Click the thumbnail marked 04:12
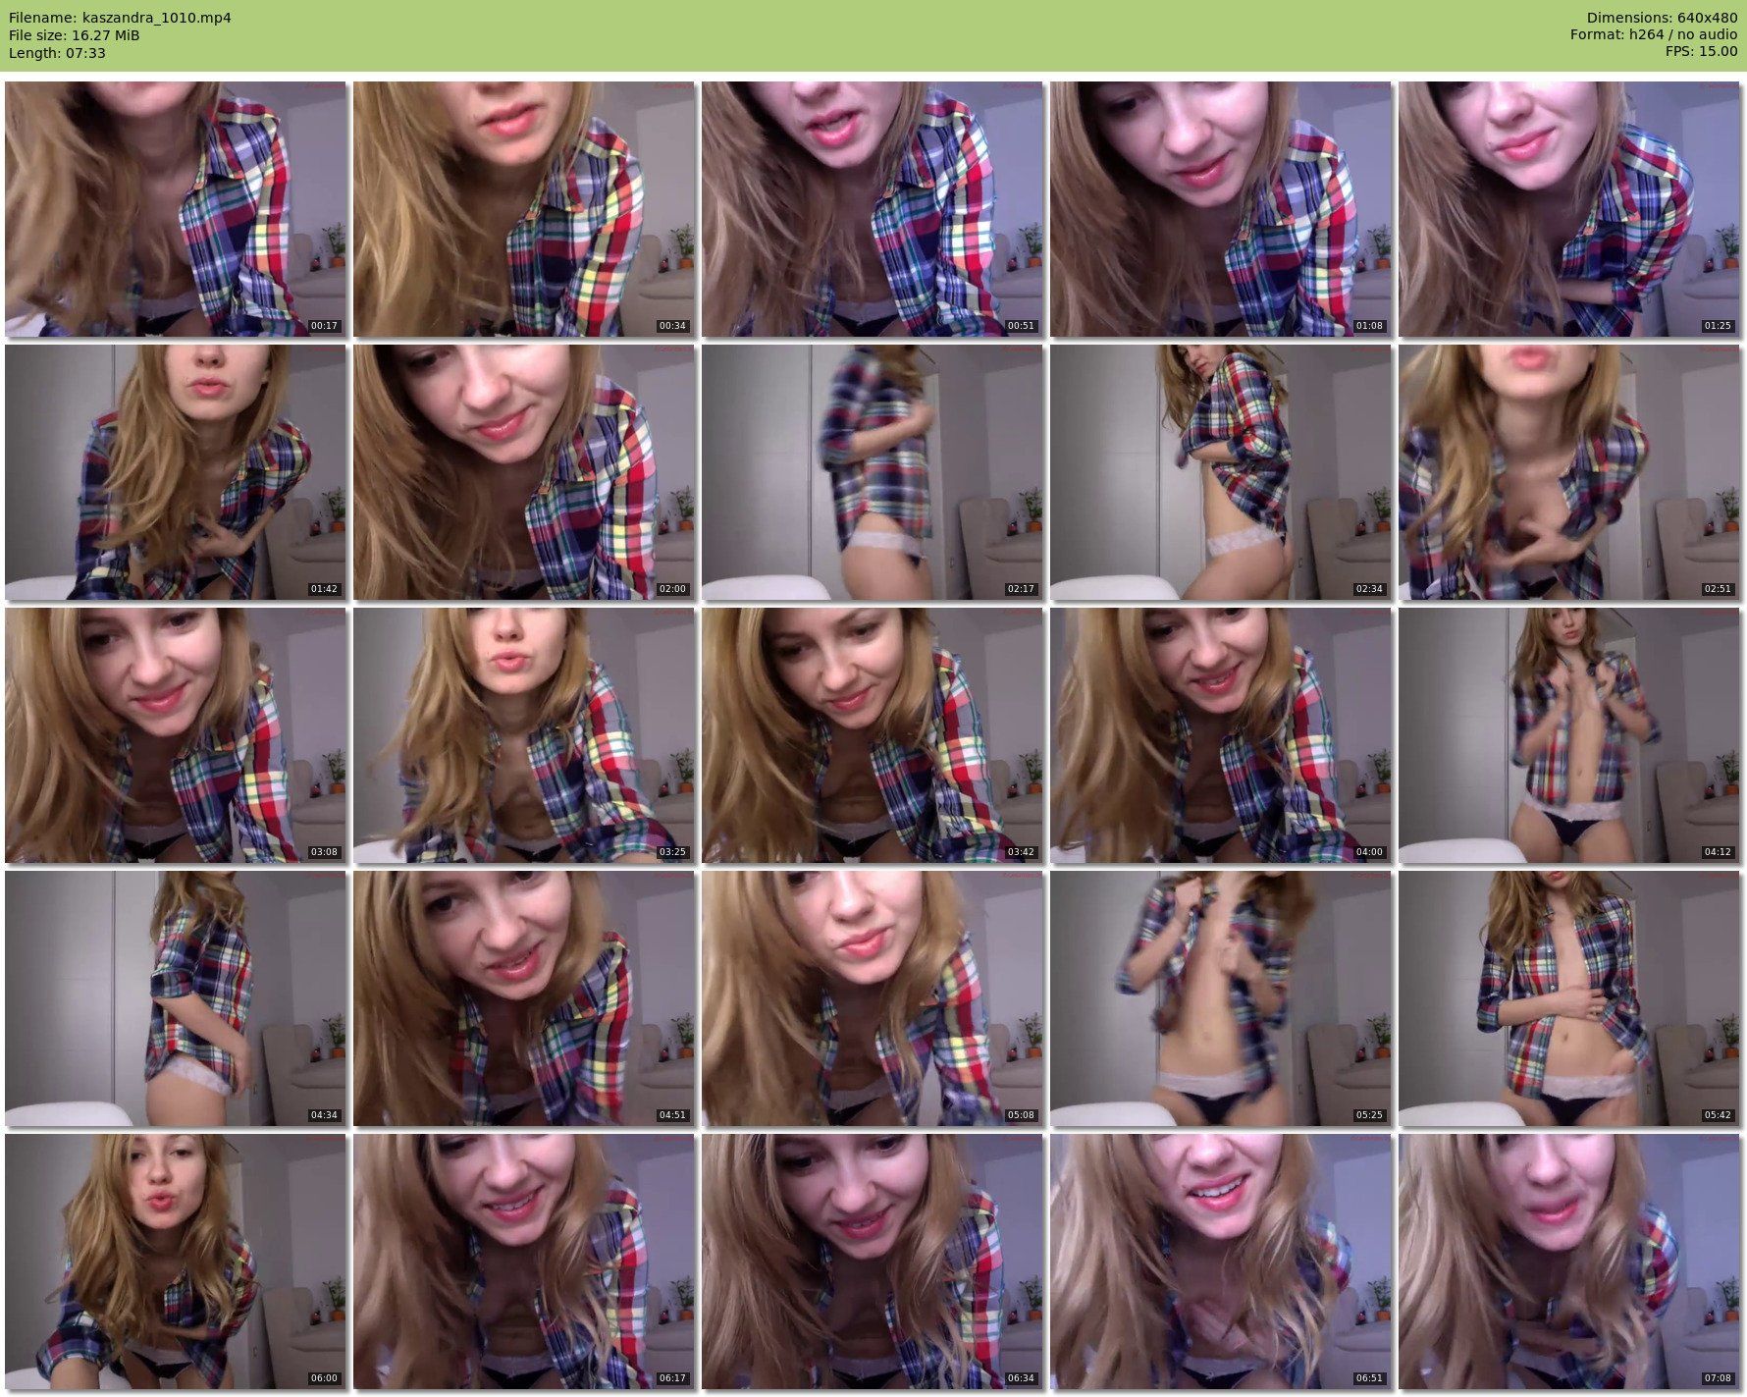1747x1397 pixels. pyautogui.click(x=1569, y=735)
